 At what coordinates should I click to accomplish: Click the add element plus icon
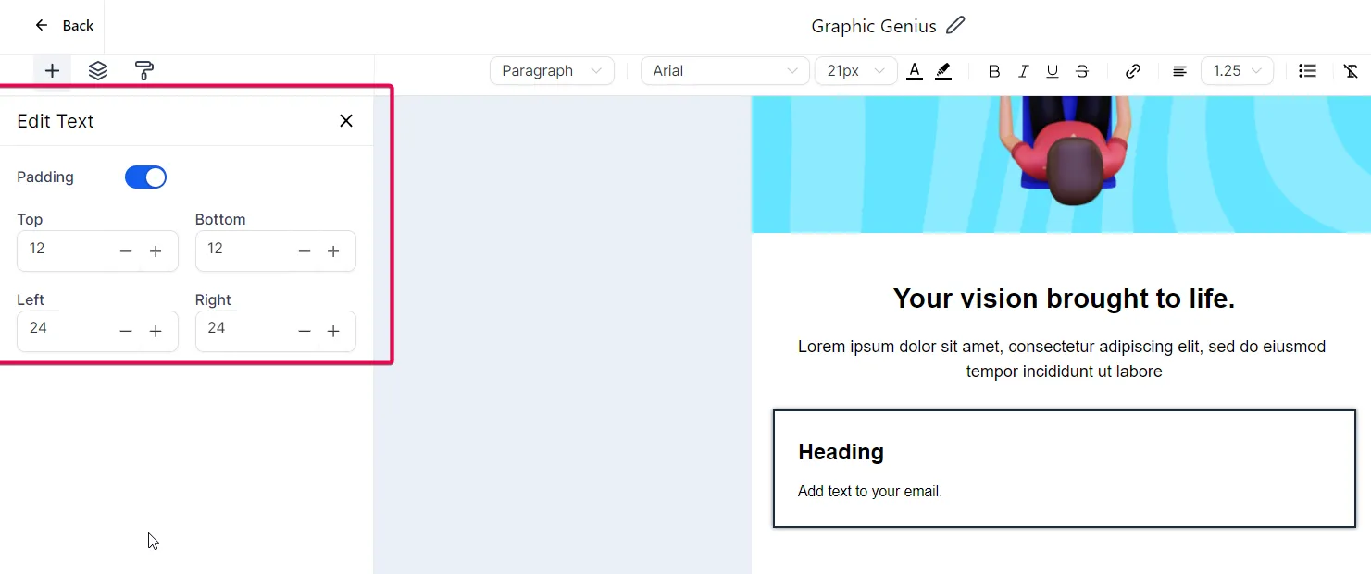pyautogui.click(x=52, y=70)
